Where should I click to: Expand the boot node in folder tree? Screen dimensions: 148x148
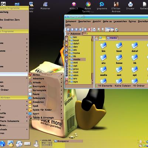(70, 40)
